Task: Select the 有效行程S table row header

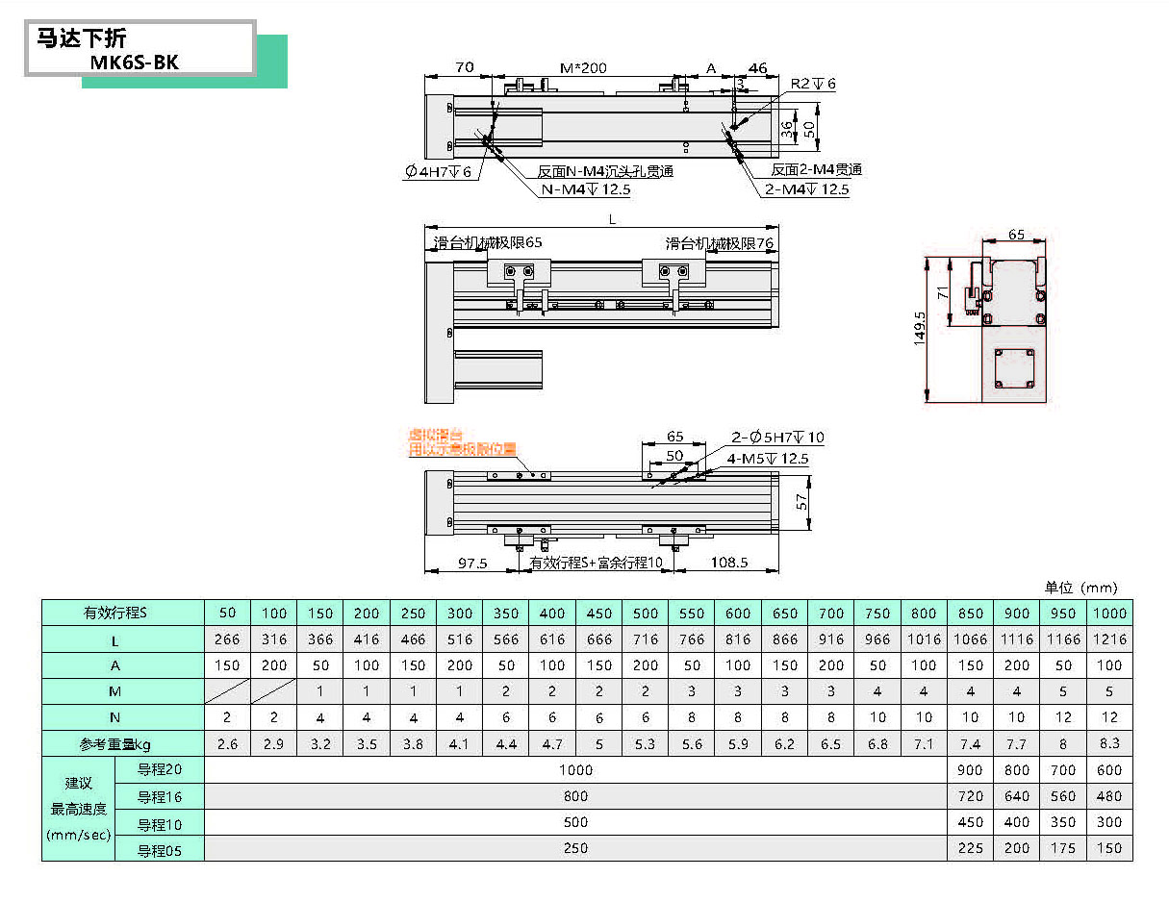Action: pyautogui.click(x=123, y=613)
